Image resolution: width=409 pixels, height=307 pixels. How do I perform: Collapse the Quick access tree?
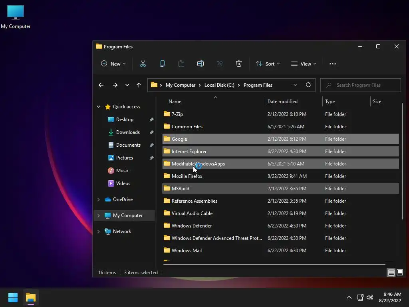[x=98, y=106]
